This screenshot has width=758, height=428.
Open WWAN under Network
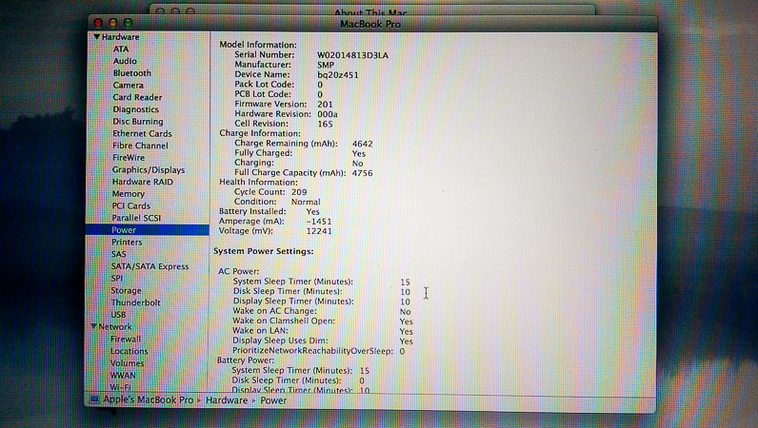click(x=123, y=375)
